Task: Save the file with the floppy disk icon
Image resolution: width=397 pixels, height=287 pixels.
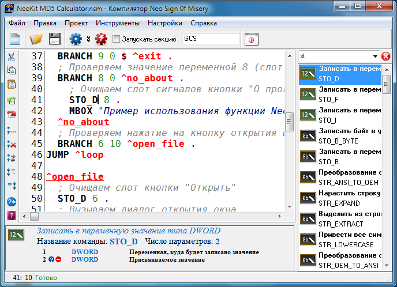Action: pyautogui.click(x=55, y=39)
